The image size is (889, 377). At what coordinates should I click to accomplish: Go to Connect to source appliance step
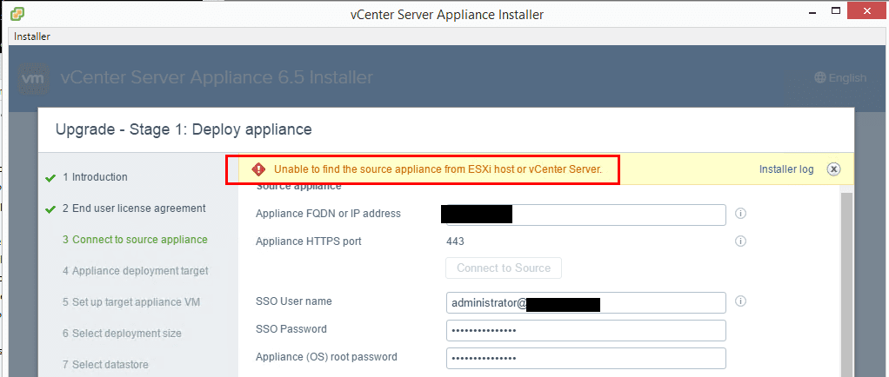(x=135, y=240)
